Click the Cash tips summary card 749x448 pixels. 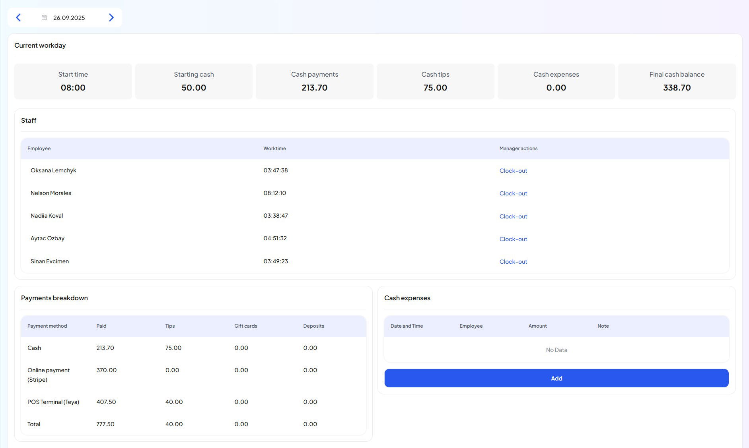click(435, 81)
